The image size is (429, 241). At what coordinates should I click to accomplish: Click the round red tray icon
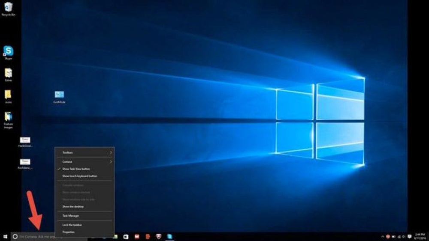click(x=388, y=237)
